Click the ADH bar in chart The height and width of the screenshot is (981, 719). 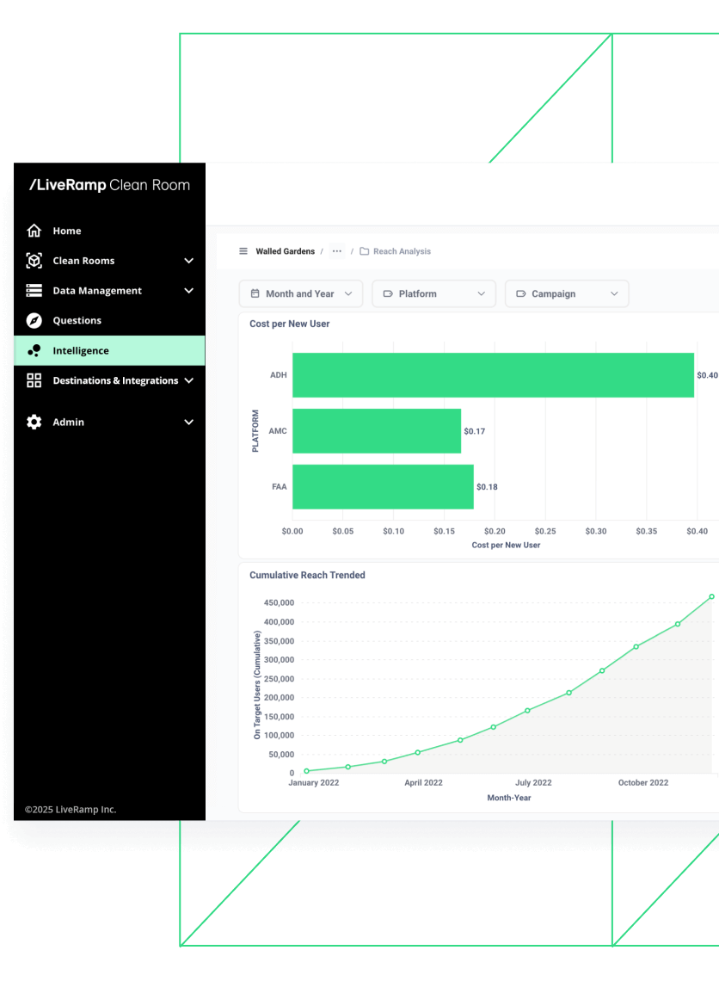point(494,375)
